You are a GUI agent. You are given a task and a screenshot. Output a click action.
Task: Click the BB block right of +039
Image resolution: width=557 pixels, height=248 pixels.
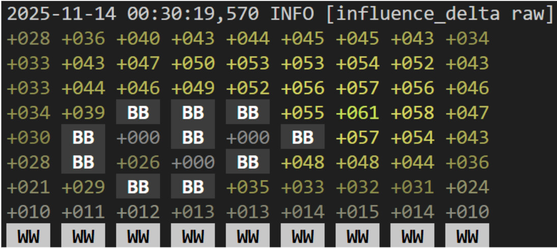click(x=138, y=113)
